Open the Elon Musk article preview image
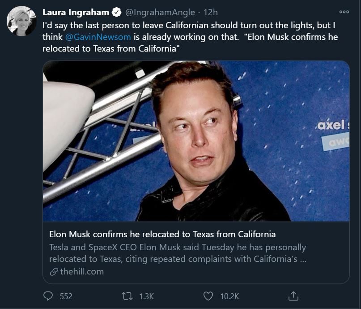Image resolution: width=361 pixels, height=309 pixels. [x=196, y=141]
